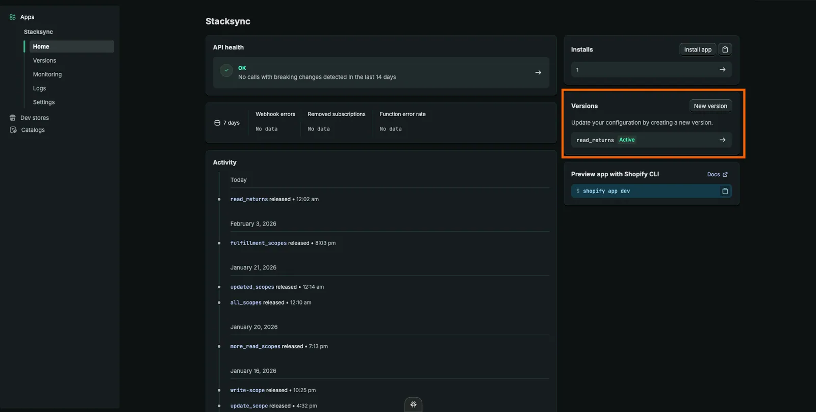Click the Today activity header

tap(238, 180)
